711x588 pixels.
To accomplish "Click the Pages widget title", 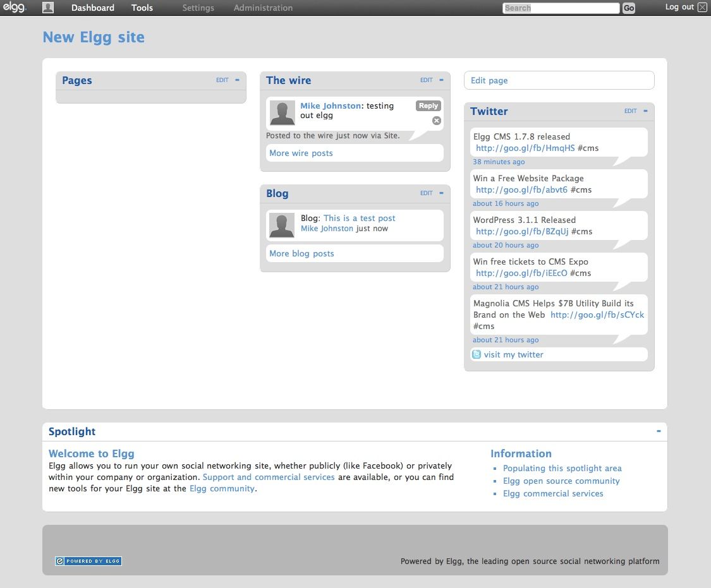I will click(x=77, y=80).
